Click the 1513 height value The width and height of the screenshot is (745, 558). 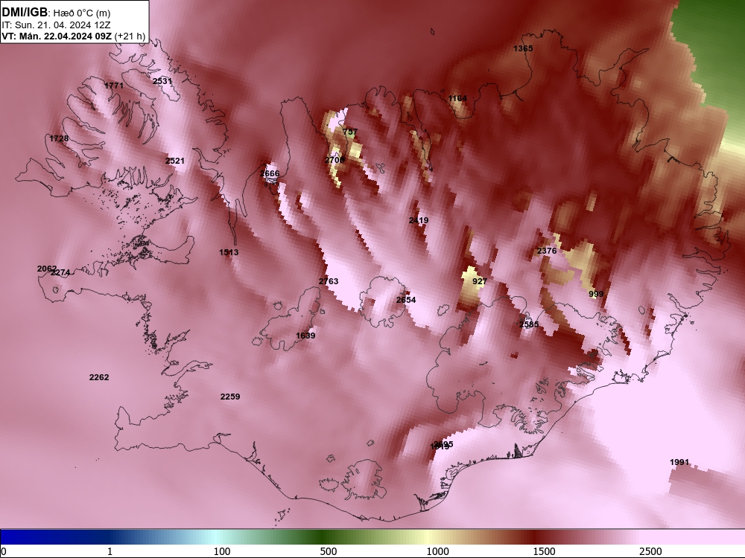(229, 252)
